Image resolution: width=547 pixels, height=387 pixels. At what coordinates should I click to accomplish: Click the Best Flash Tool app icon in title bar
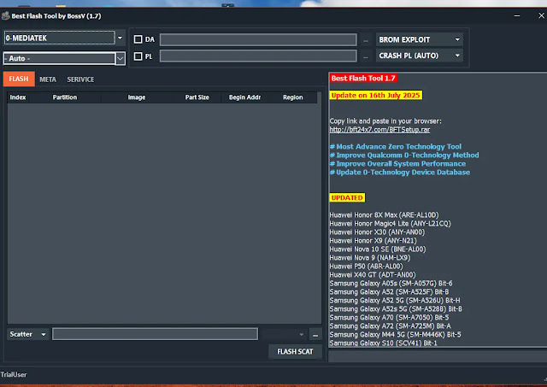pyautogui.click(x=5, y=15)
